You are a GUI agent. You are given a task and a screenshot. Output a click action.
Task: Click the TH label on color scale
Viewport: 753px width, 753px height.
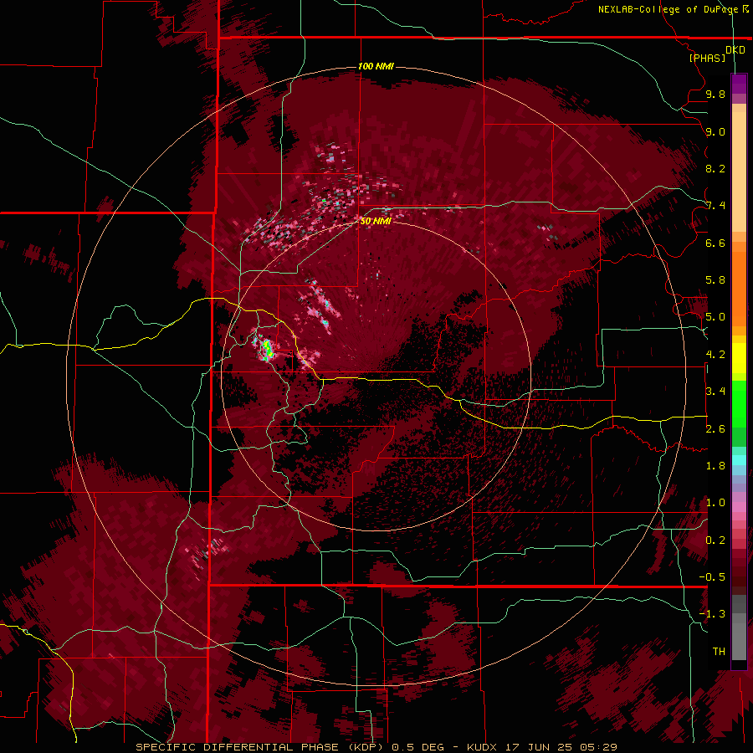pyautogui.click(x=719, y=652)
